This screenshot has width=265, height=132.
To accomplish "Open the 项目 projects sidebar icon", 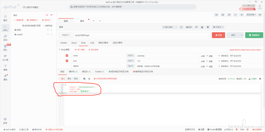I will click(x=5, y=38).
